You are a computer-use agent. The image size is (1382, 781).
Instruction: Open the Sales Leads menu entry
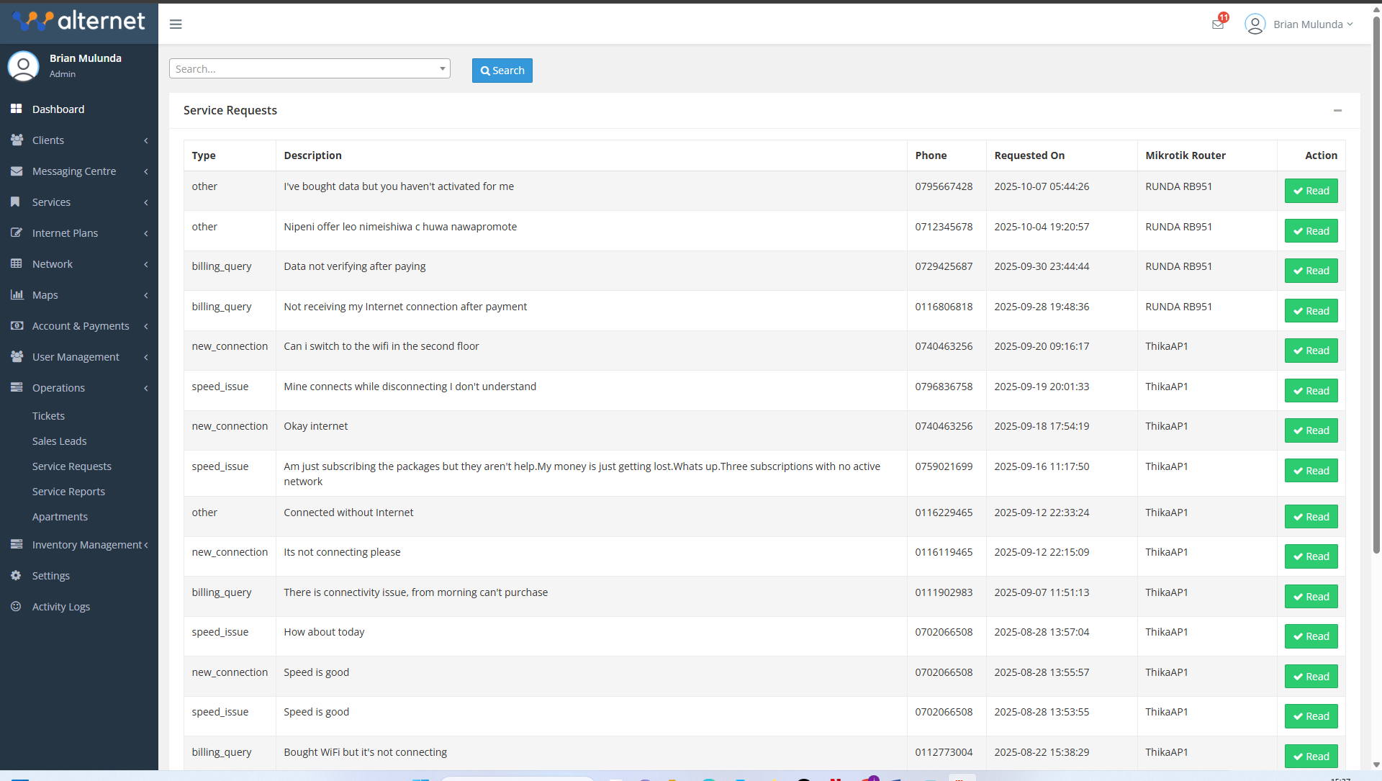[60, 441]
